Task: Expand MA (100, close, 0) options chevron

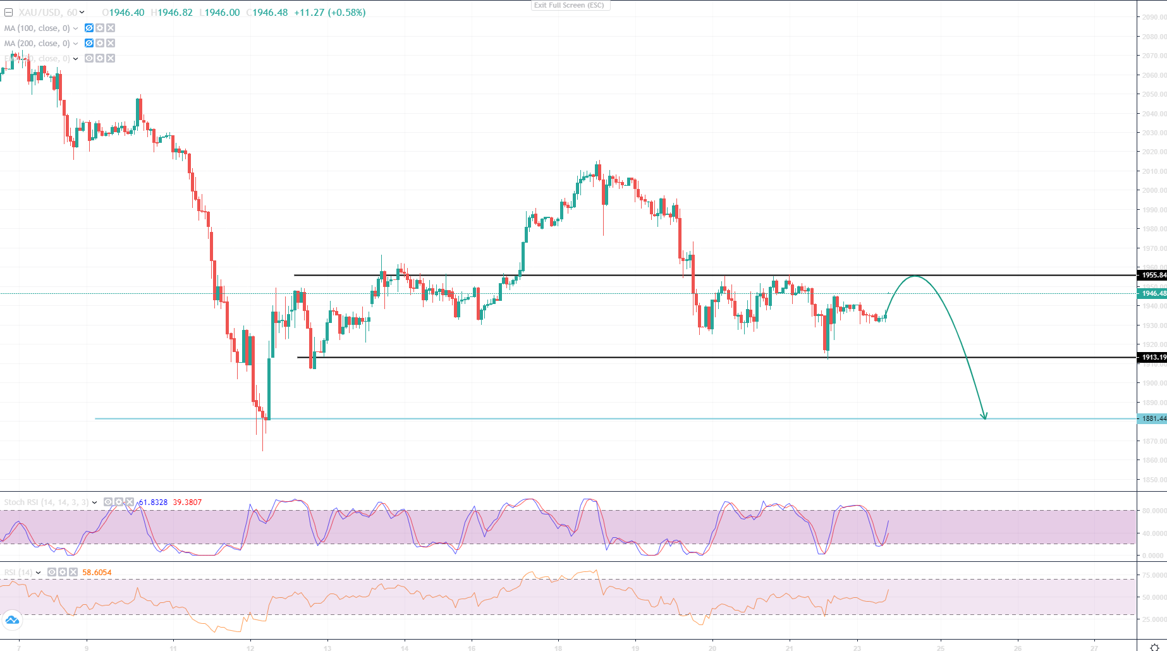Action: click(75, 28)
